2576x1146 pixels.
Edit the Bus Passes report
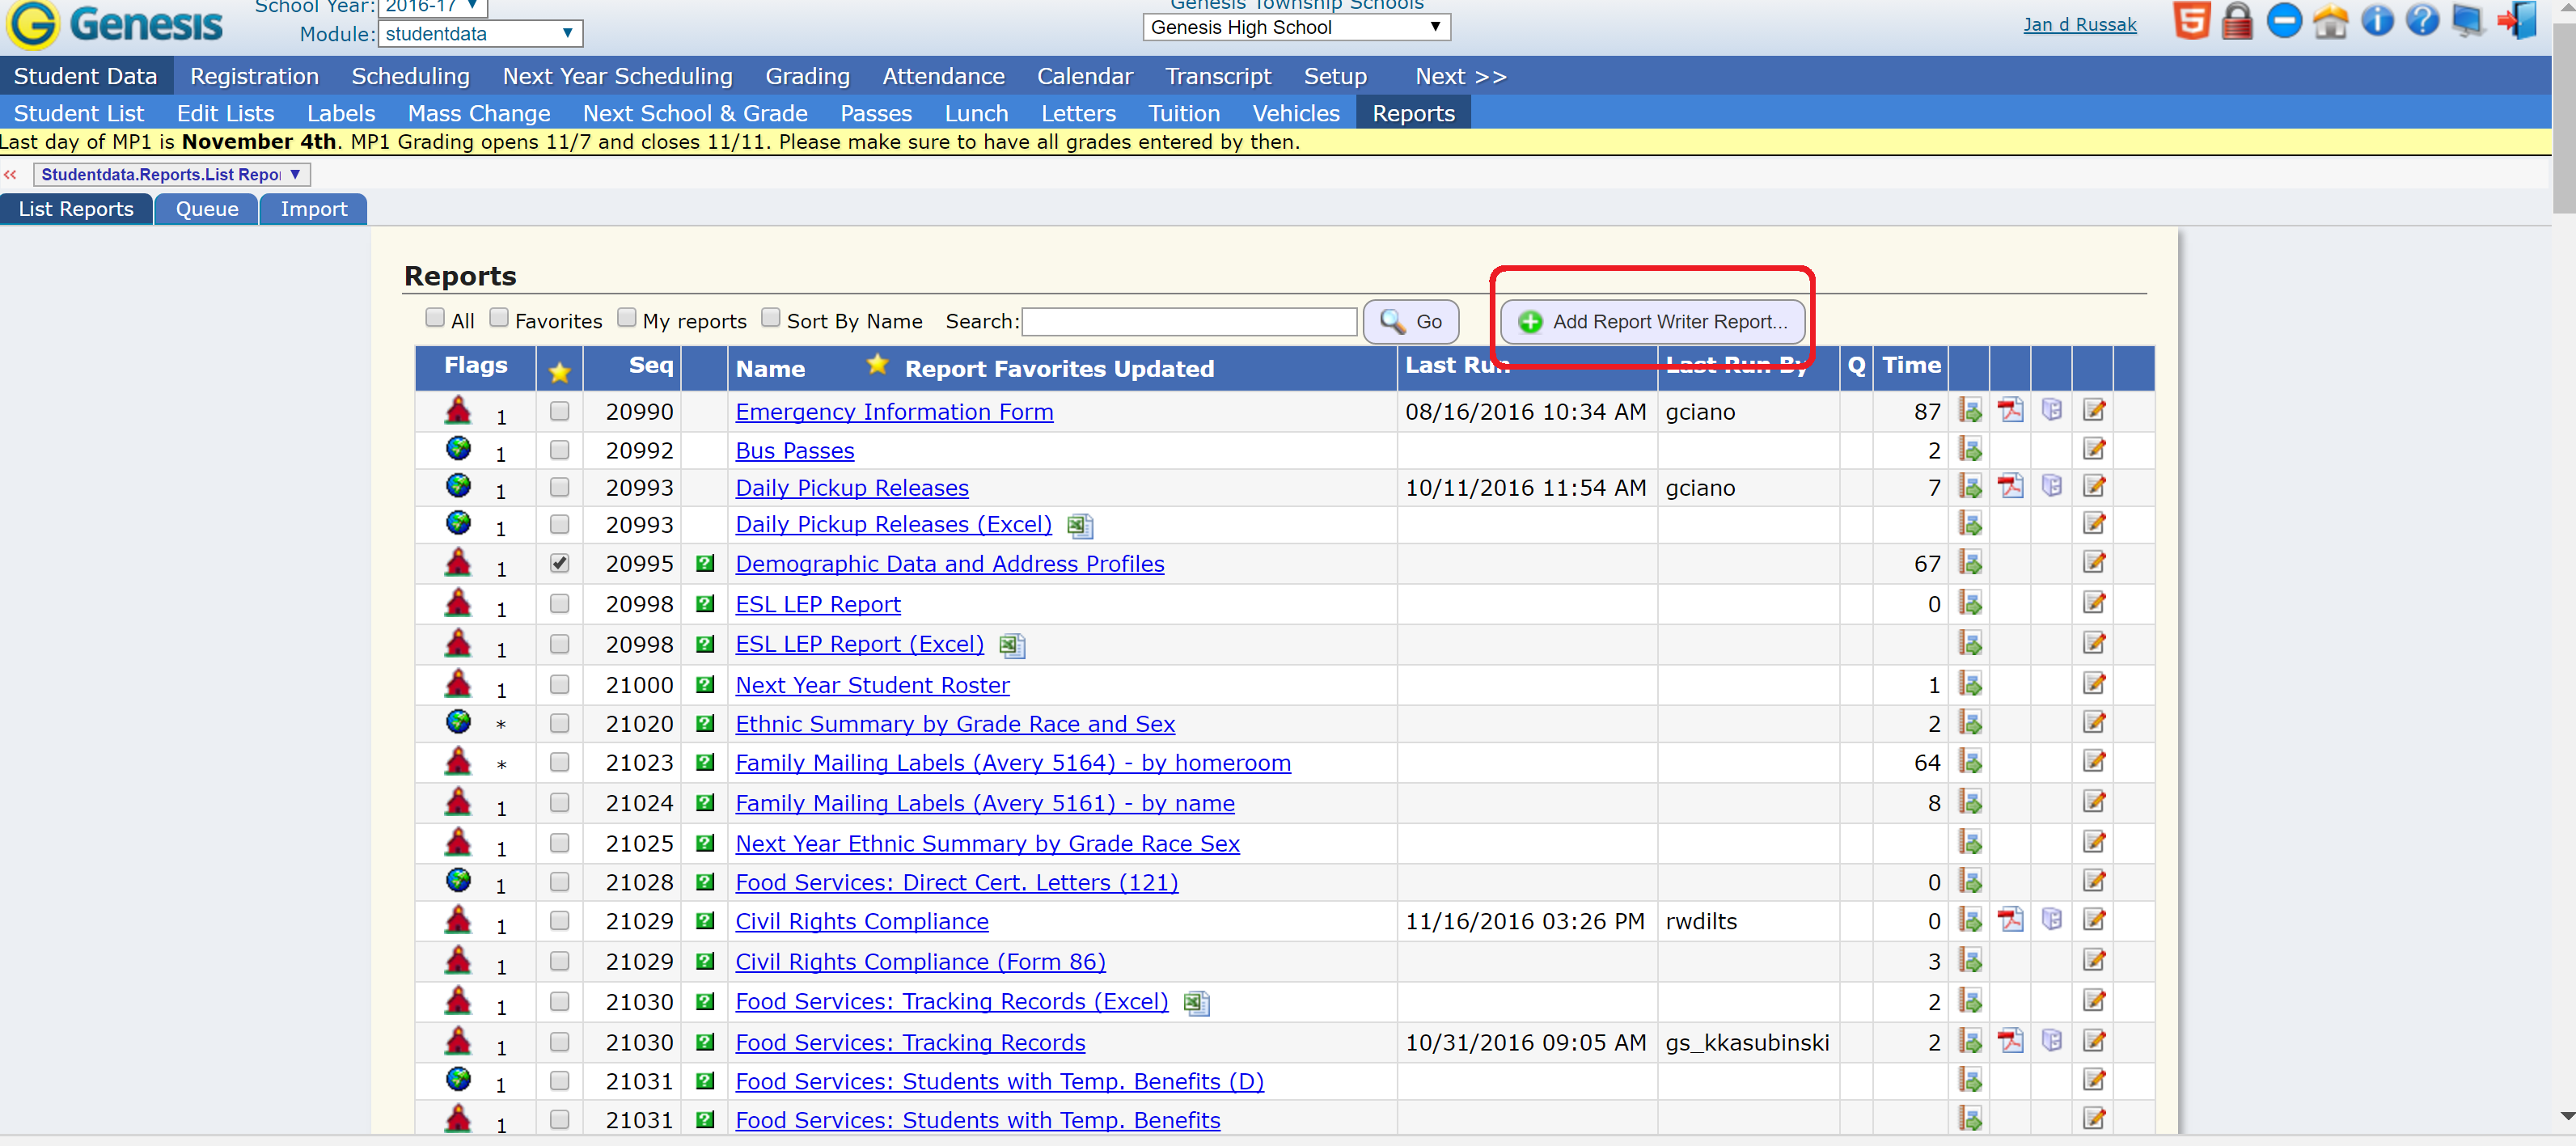[x=2094, y=450]
